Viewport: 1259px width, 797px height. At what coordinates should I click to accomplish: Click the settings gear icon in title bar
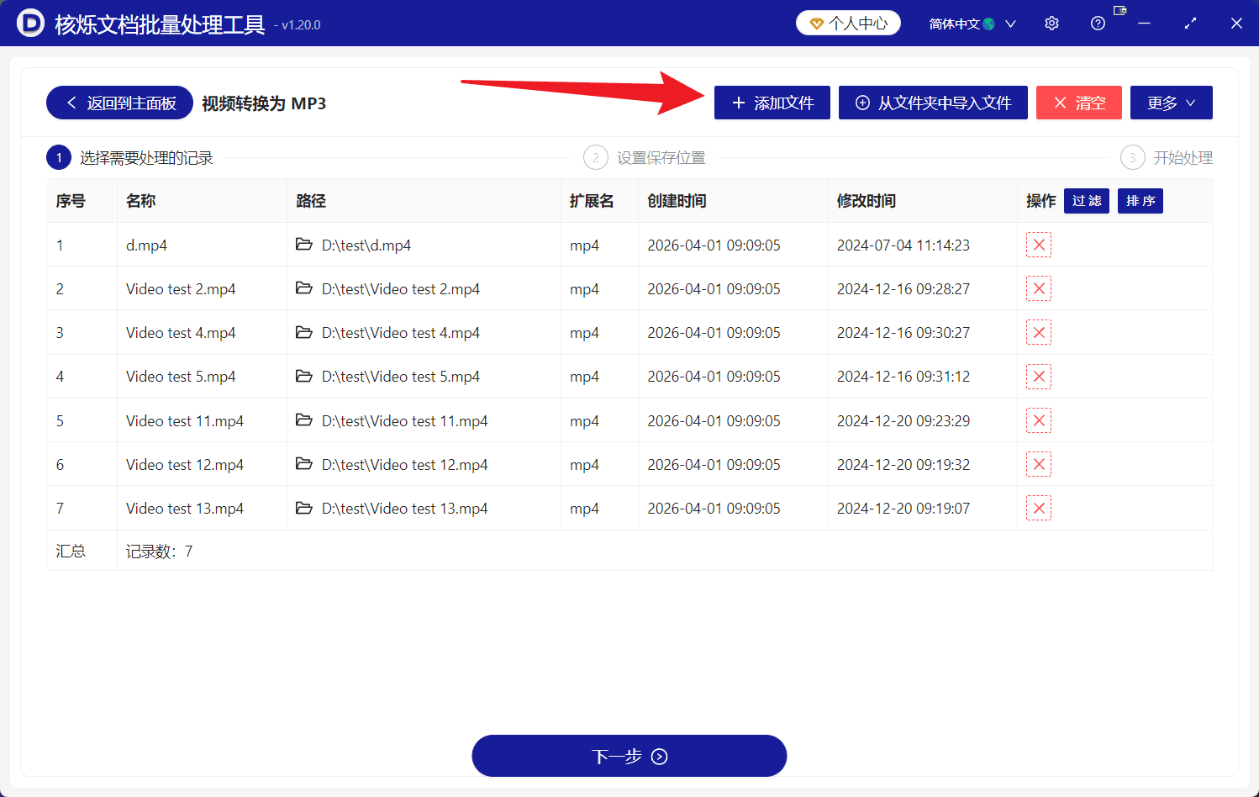(1051, 23)
